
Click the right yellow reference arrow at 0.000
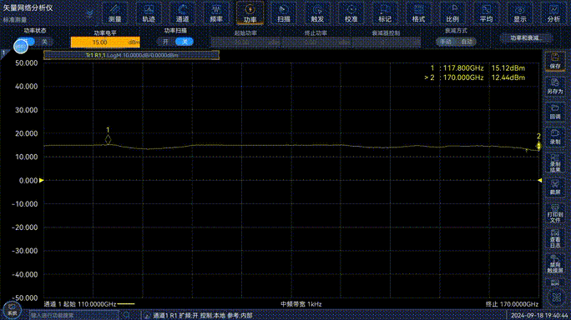[539, 180]
